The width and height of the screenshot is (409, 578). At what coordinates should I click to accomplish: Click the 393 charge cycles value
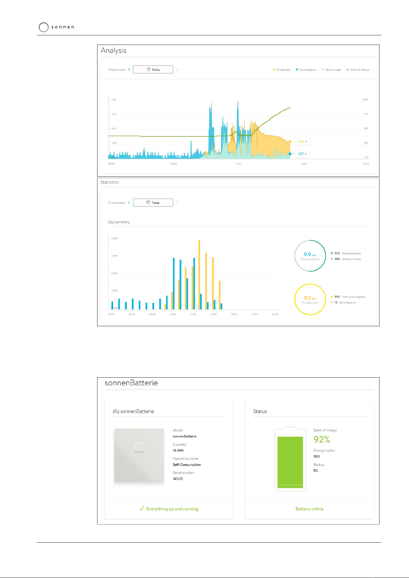316,457
